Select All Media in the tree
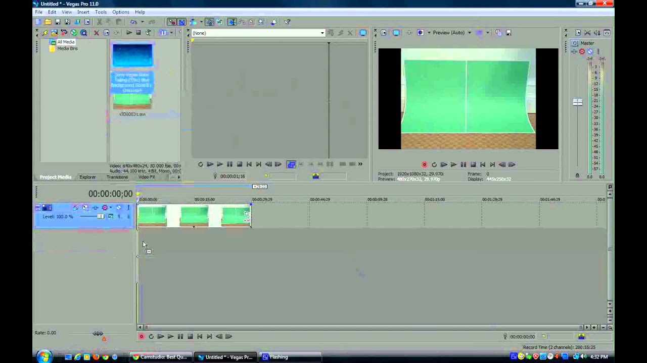 click(x=66, y=42)
